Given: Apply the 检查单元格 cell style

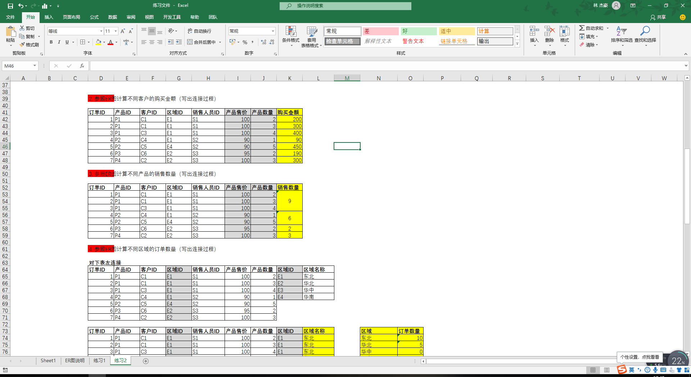Looking at the screenshot, I should coord(342,41).
